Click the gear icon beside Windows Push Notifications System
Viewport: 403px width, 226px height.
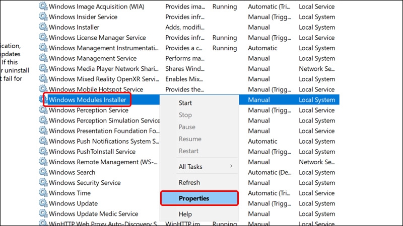click(x=43, y=141)
